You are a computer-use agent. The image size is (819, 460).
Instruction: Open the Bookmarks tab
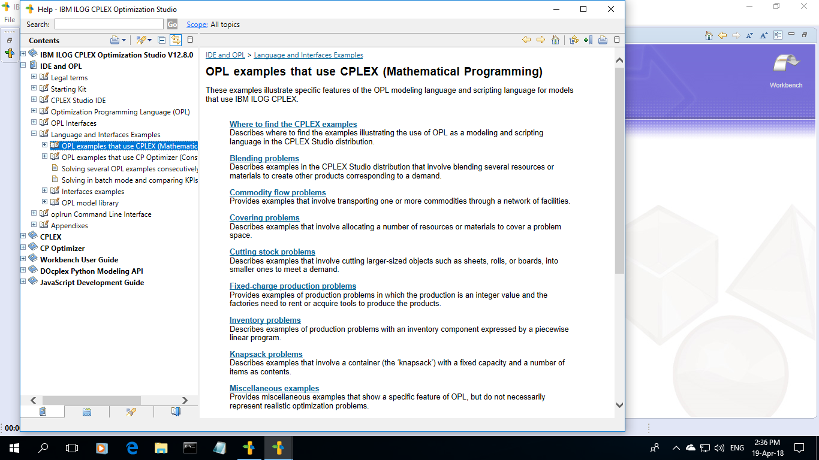point(174,411)
